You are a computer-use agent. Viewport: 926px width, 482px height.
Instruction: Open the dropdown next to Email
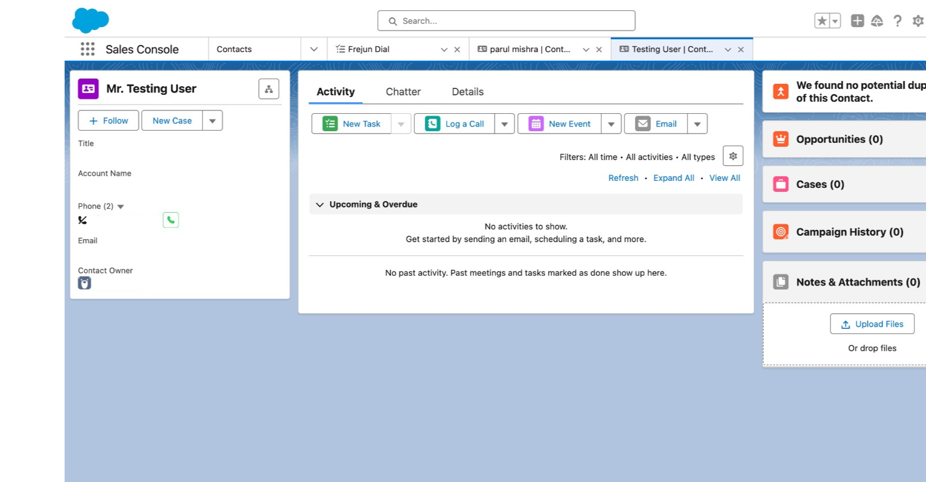point(697,124)
